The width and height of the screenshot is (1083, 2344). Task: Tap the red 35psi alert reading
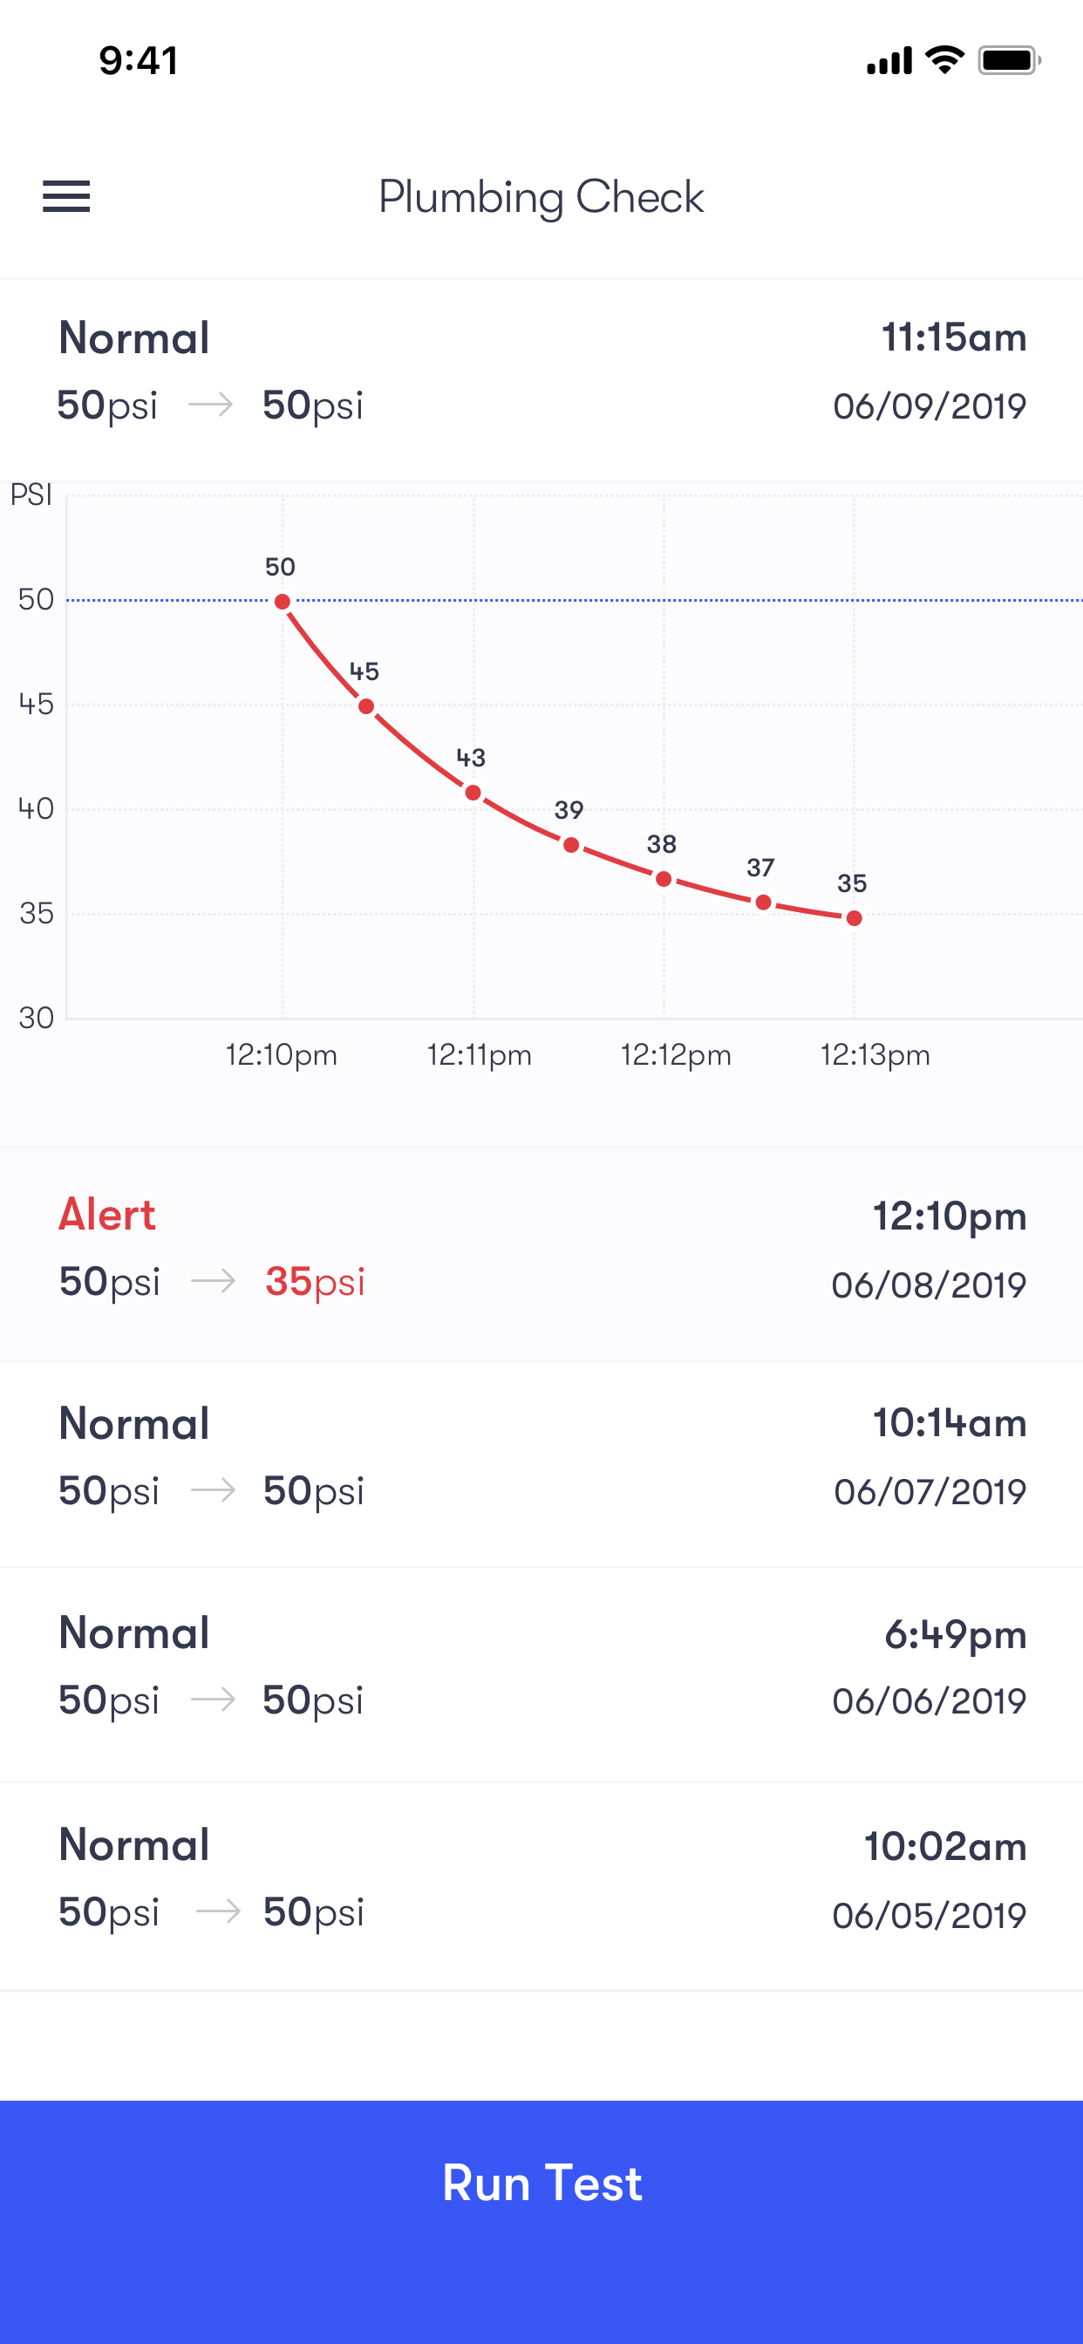click(x=315, y=1282)
